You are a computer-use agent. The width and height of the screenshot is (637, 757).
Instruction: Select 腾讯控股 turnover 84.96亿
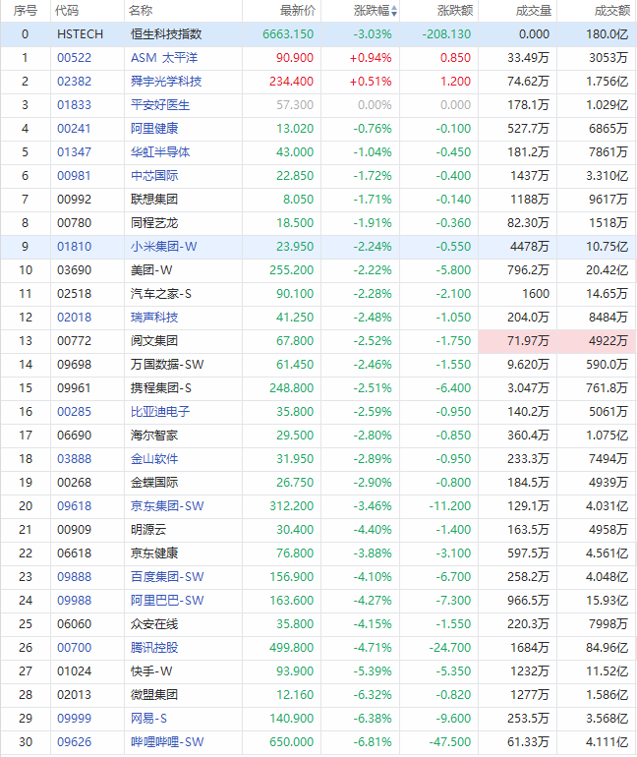(608, 648)
